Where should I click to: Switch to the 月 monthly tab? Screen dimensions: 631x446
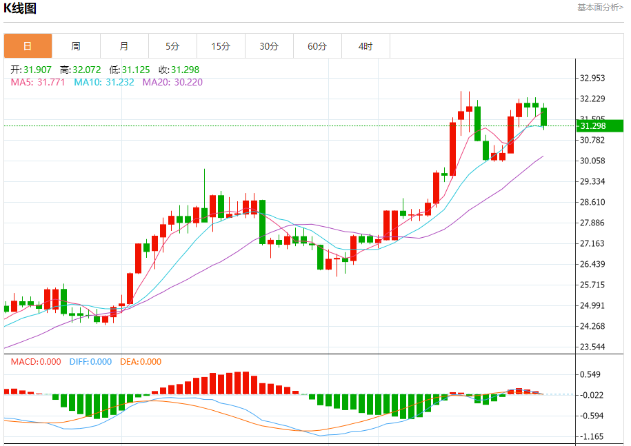coord(124,46)
